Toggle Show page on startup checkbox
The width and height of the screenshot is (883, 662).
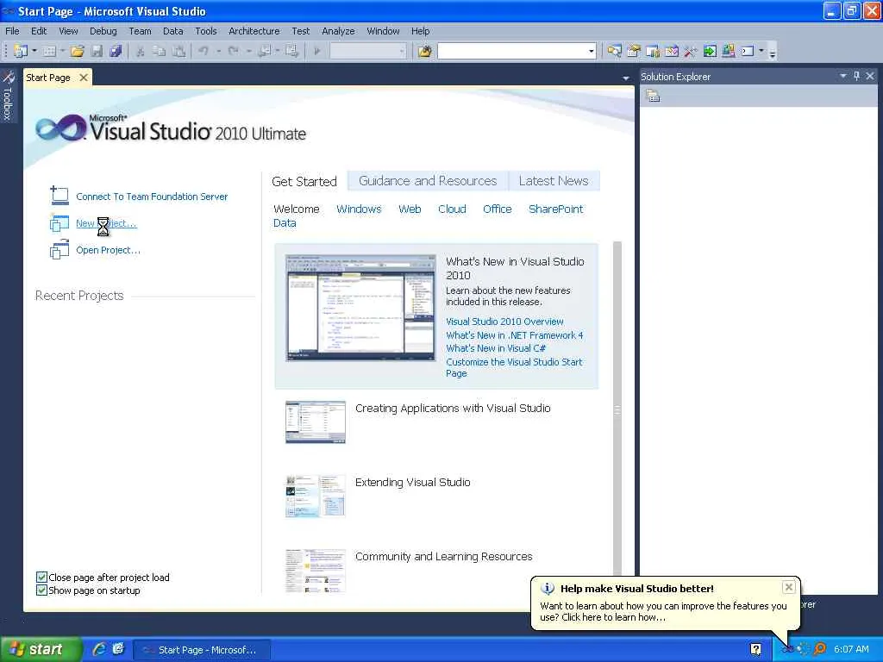click(41, 590)
